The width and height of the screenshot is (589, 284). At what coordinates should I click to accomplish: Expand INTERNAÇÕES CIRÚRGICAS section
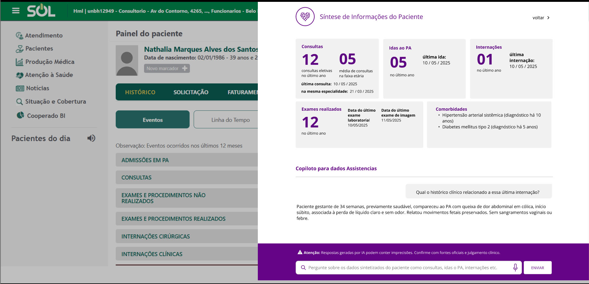pos(187,236)
